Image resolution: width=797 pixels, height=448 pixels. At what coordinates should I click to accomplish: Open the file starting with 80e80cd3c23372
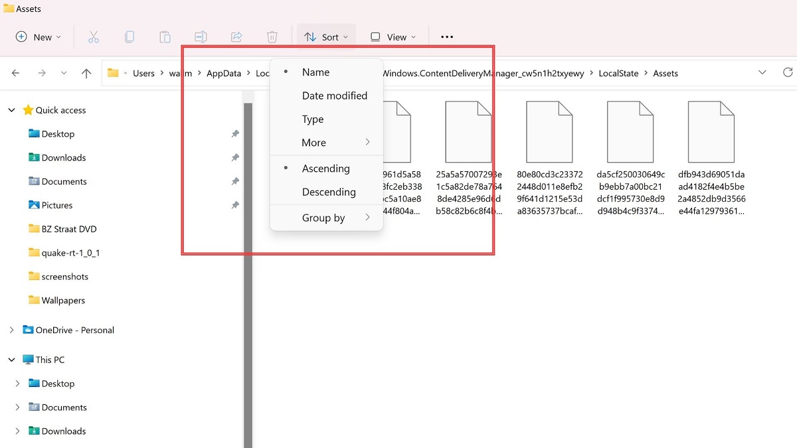549,131
